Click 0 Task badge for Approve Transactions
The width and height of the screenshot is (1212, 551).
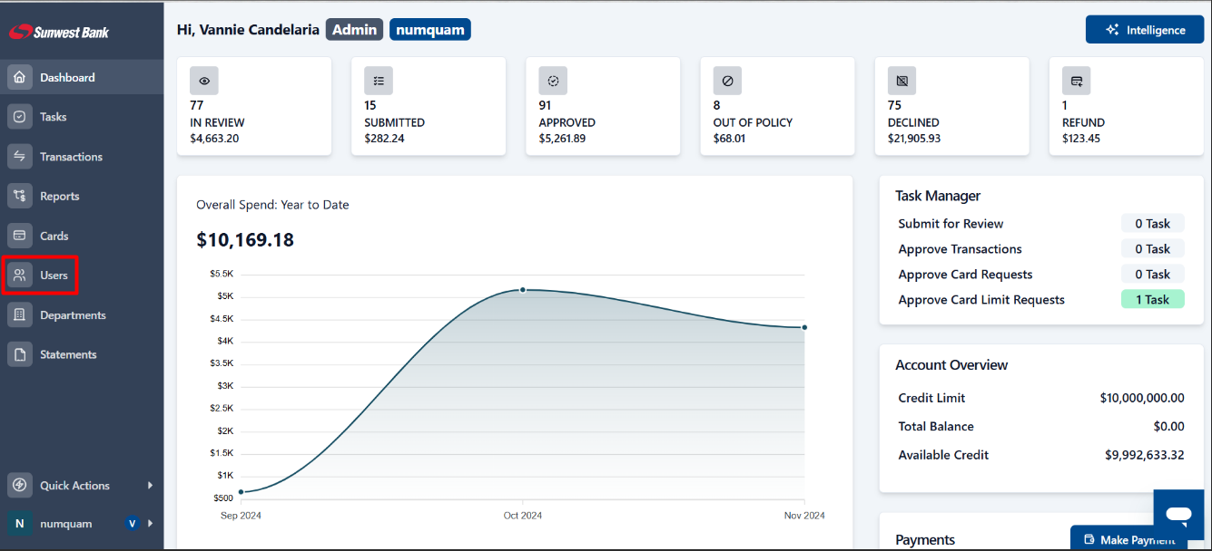point(1153,248)
